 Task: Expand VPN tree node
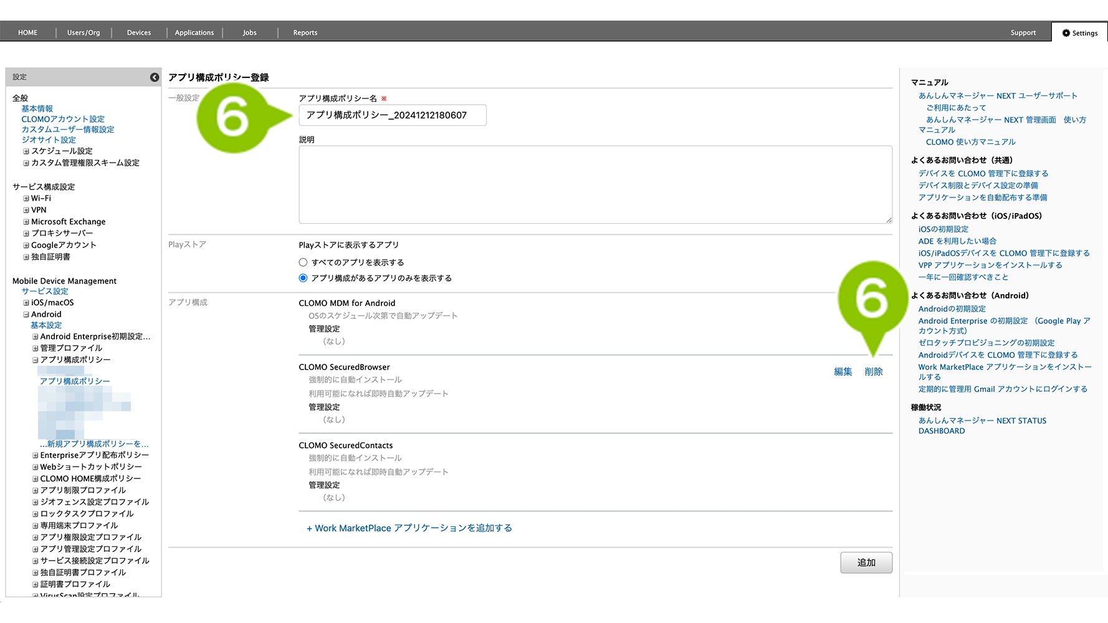click(26, 211)
